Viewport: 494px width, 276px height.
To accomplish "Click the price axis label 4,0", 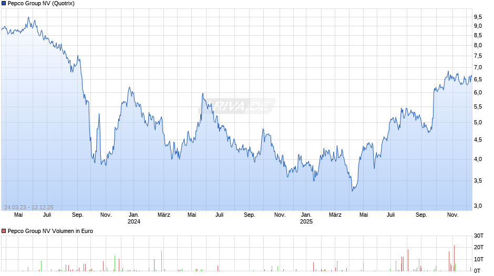I will pos(478,159).
